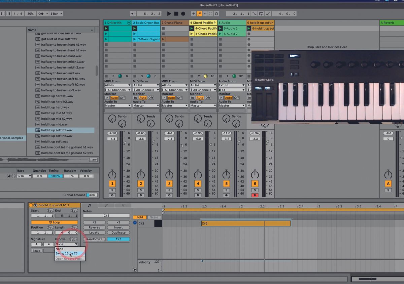The width and height of the screenshot is (404, 284).
Task: Open the Envelopes tab in clip view
Action: [106, 205]
